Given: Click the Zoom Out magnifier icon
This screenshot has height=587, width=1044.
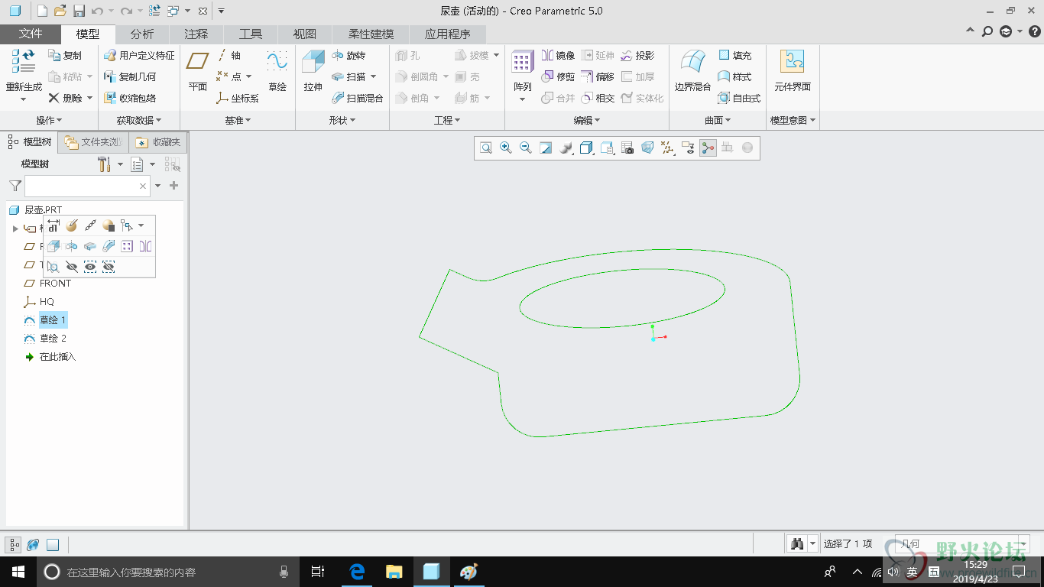Looking at the screenshot, I should tap(526, 148).
